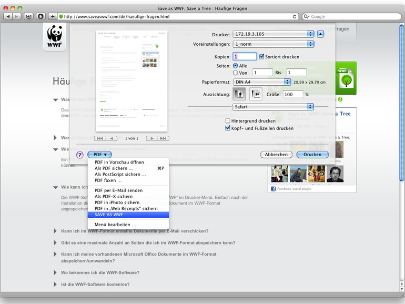Open the Papierformat DIN A4 dropdown
Screen dimensions: 405x304
262,82
